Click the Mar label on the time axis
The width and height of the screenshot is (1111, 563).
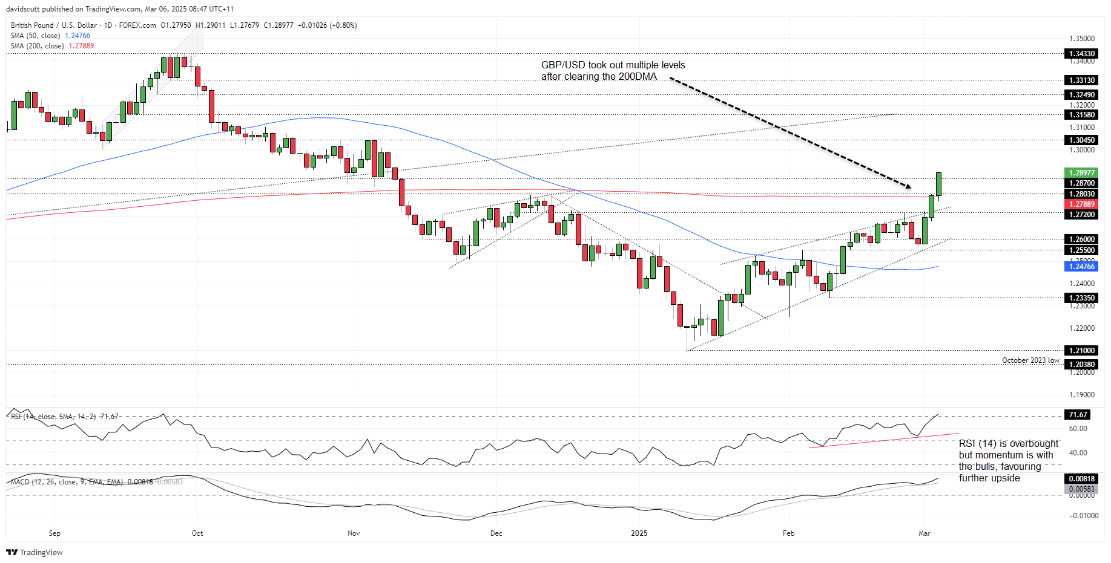point(924,533)
